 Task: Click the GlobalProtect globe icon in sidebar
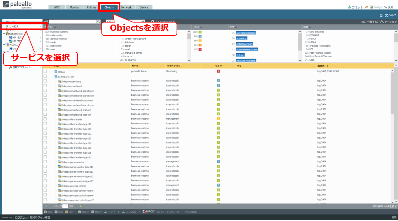[7, 34]
